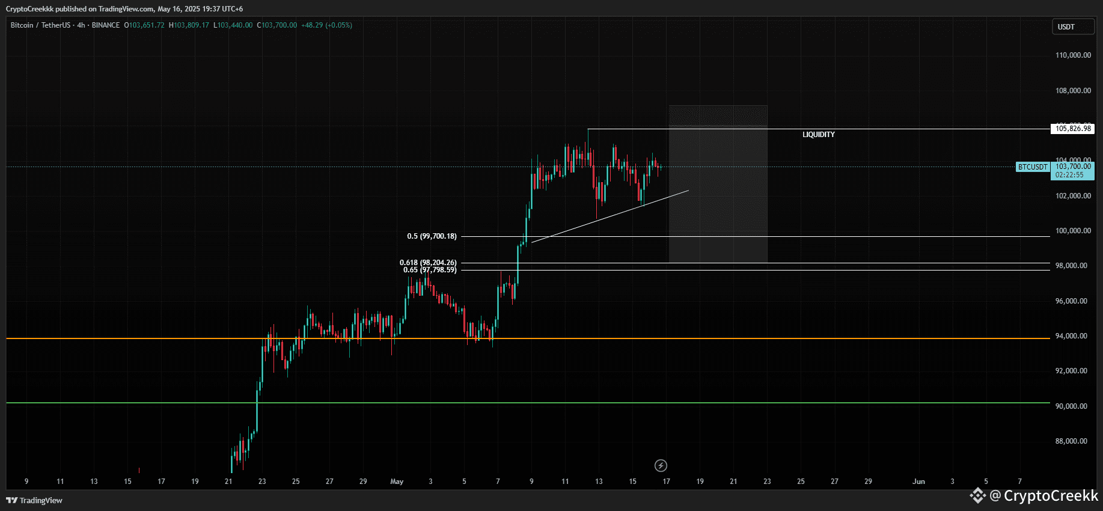1103x511 pixels.
Task: Click the 90,000.00 price axis label
Action: point(1071,406)
